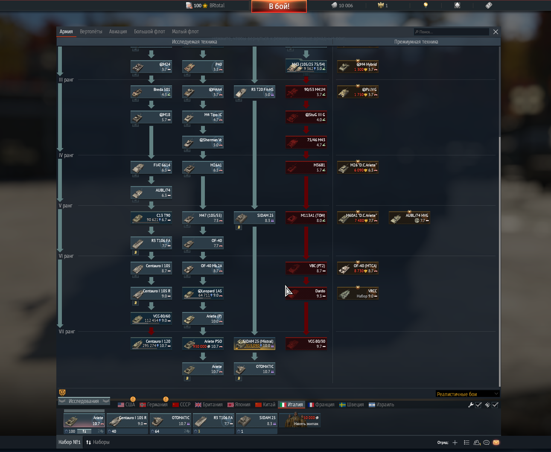551x452 pixels.
Task: Click the Исследования research button
Action: [84, 401]
